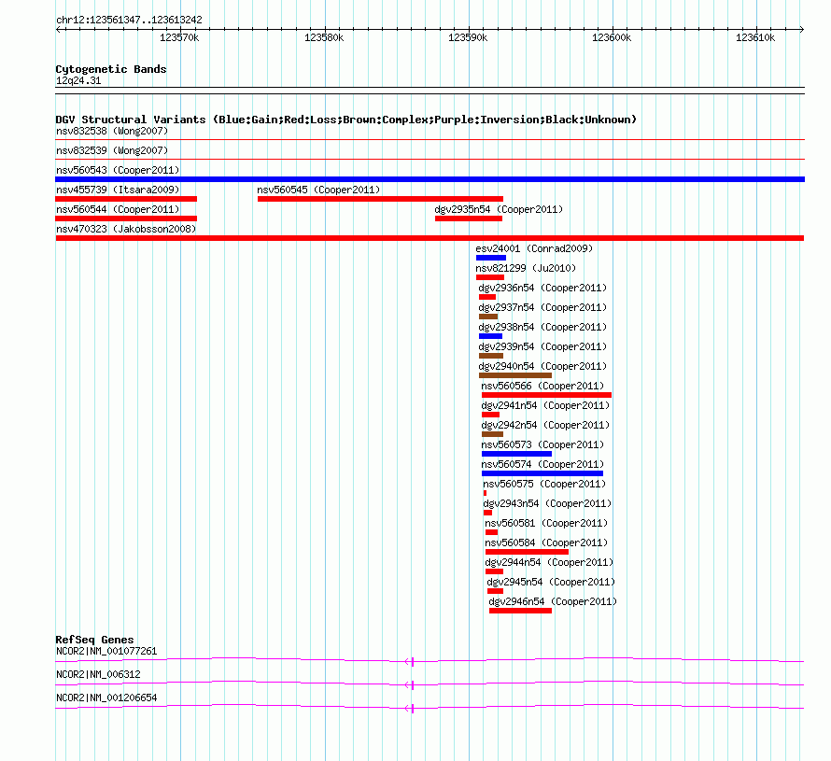Click the brown bar under dgv2937n54
This screenshot has width=831, height=761.
(488, 317)
